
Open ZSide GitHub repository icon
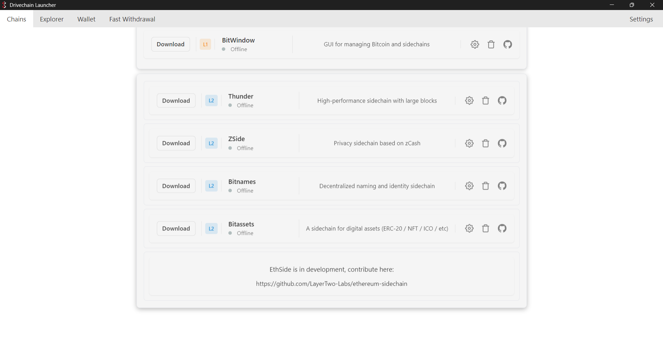point(502,143)
